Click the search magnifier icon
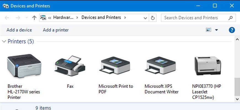240x110 pixels. click(x=231, y=18)
